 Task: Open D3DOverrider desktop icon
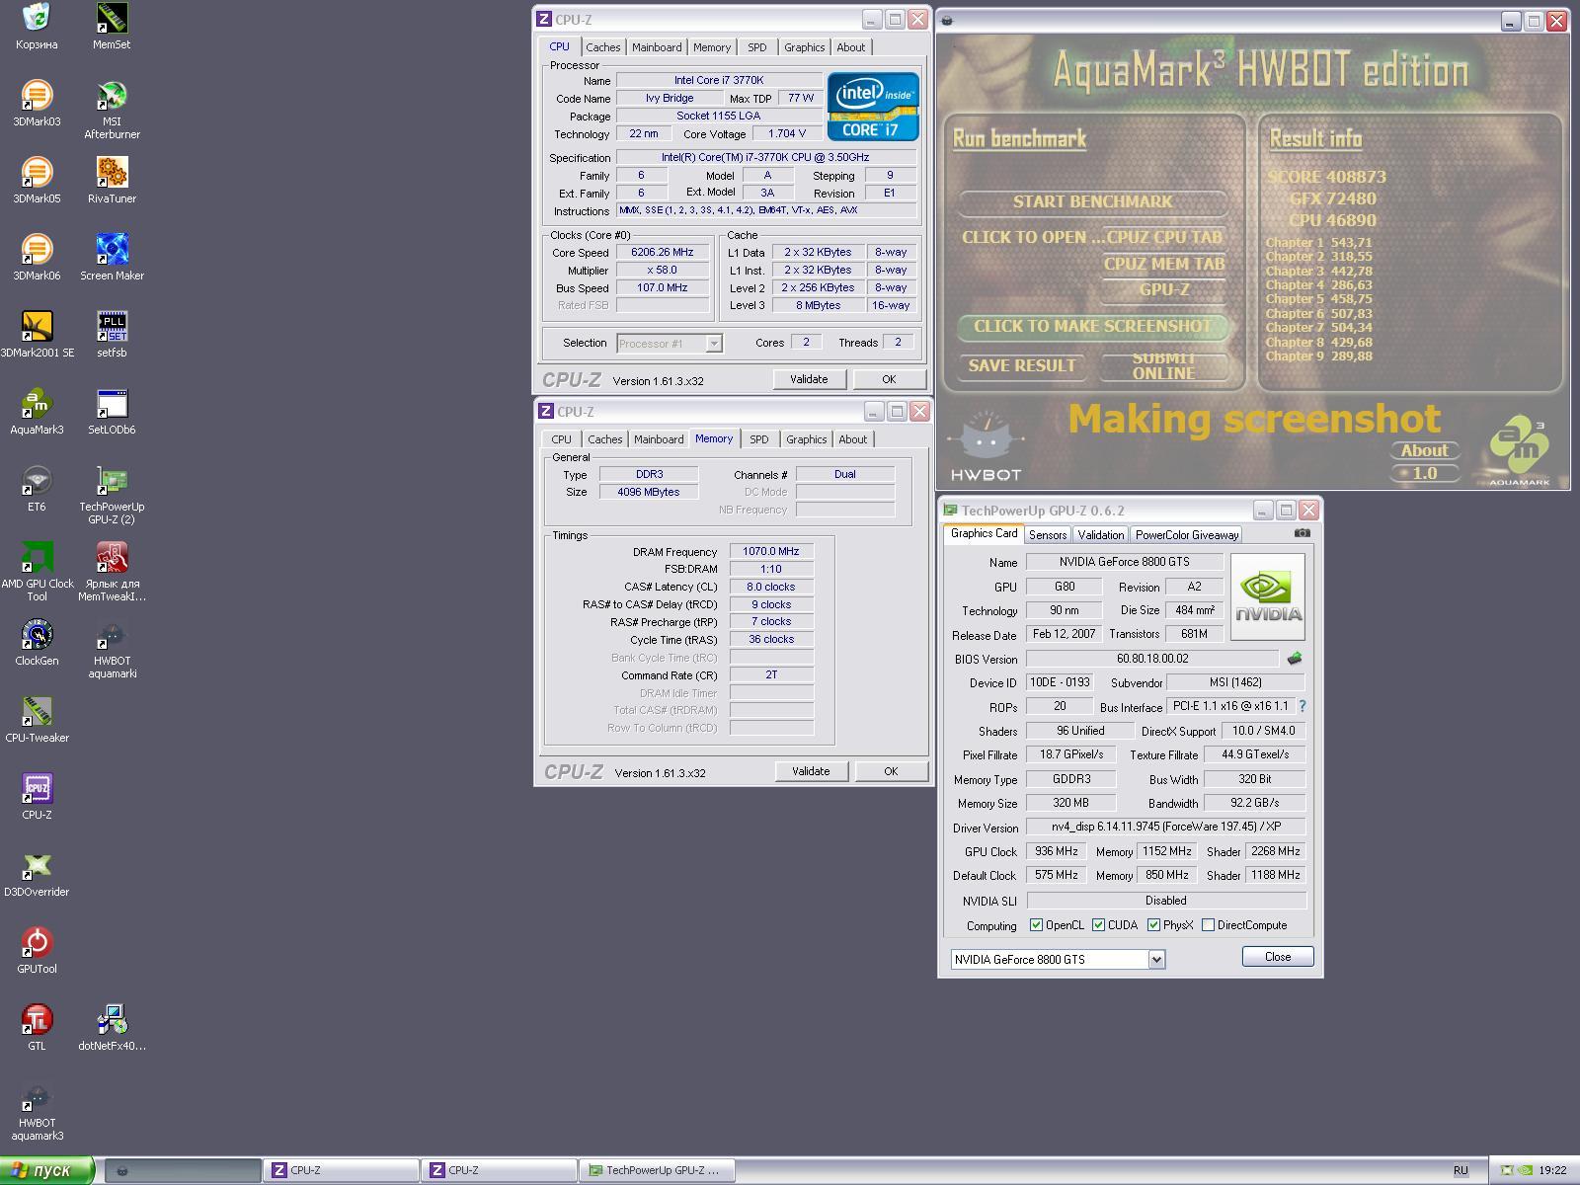(37, 874)
